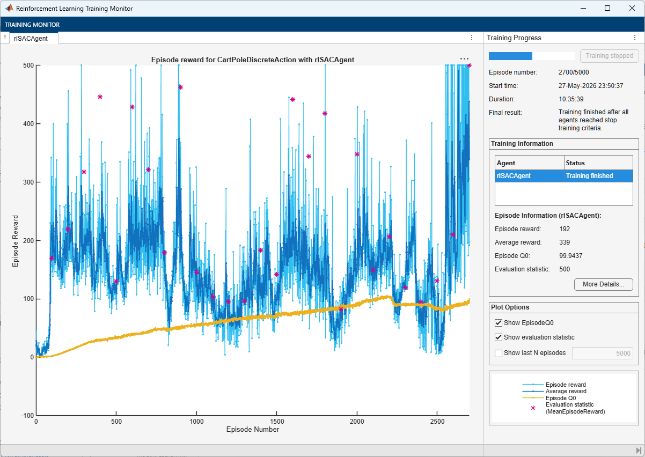Select the rlSACAgent row in agent table

click(x=564, y=176)
